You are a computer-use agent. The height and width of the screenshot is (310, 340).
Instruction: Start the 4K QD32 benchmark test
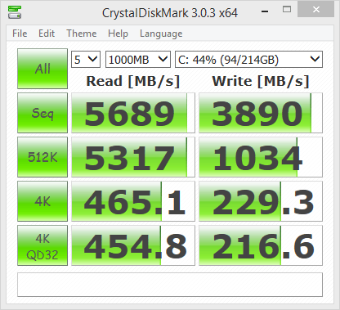[42, 245]
